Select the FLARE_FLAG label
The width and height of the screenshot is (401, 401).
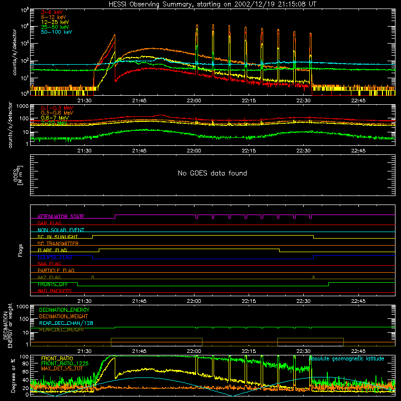(x=52, y=250)
